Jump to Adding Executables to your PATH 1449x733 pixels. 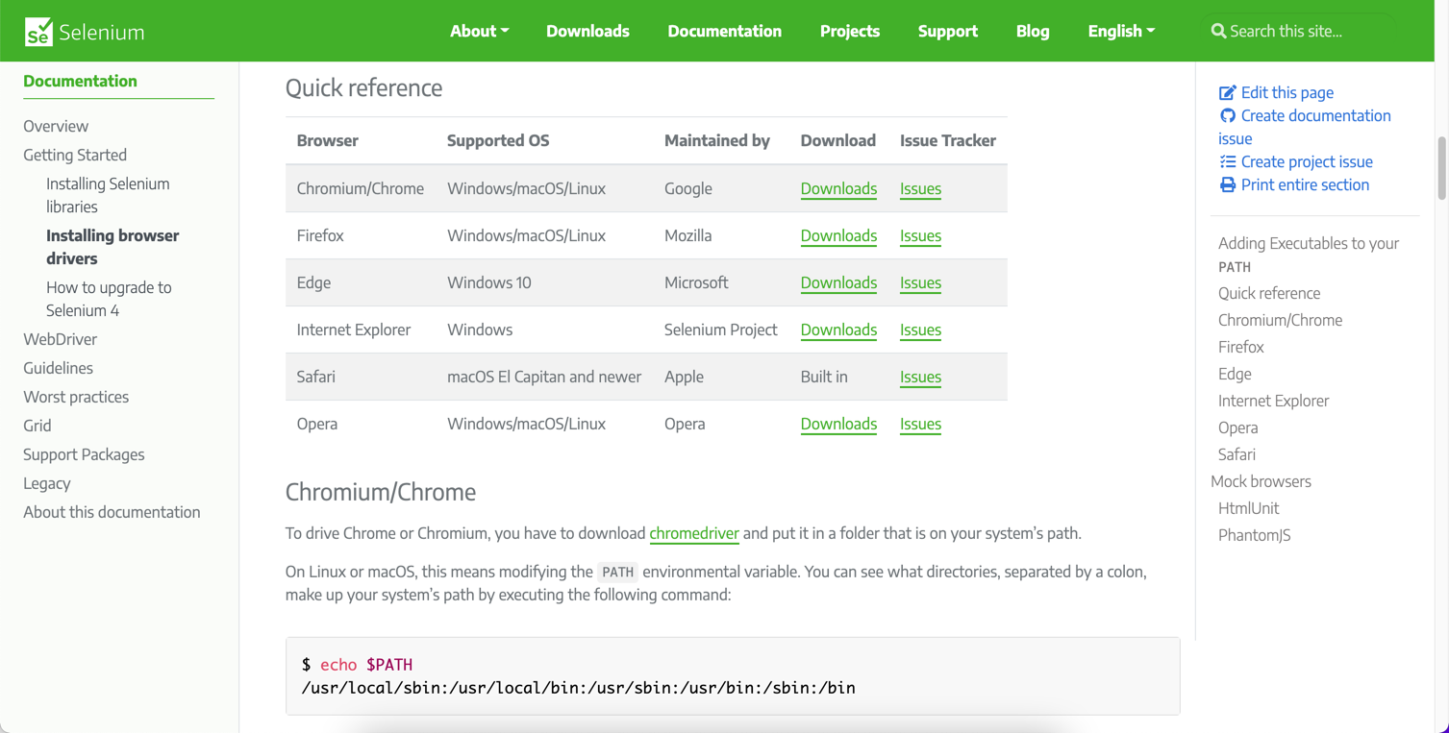pos(1309,255)
